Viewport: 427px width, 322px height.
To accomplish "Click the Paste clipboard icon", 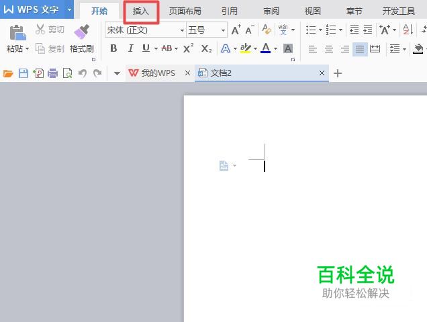I will (17, 33).
